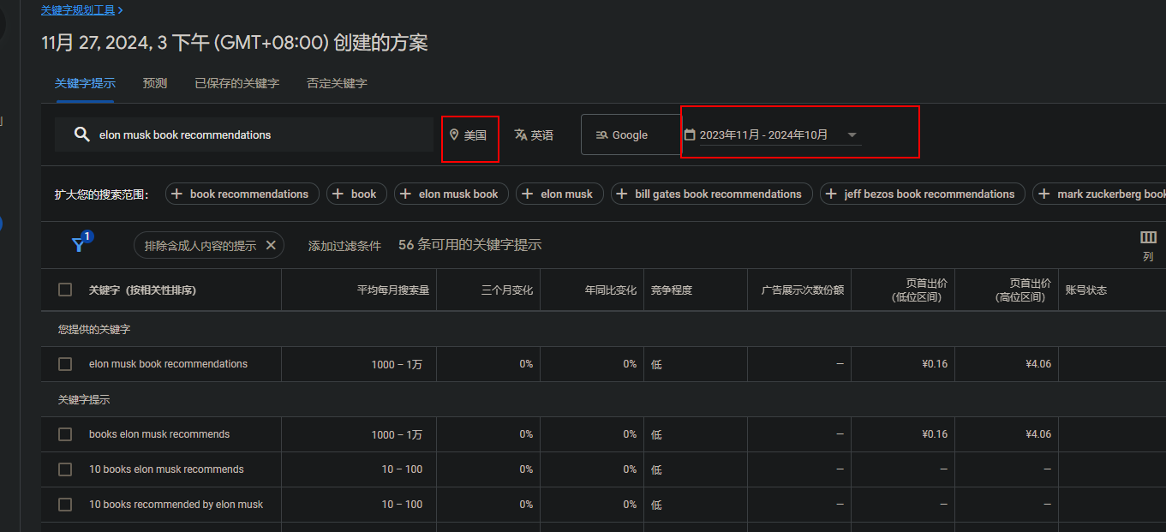The height and width of the screenshot is (532, 1166).
Task: Check the 'books elon musk recommends' row checkbox
Action: 65,434
